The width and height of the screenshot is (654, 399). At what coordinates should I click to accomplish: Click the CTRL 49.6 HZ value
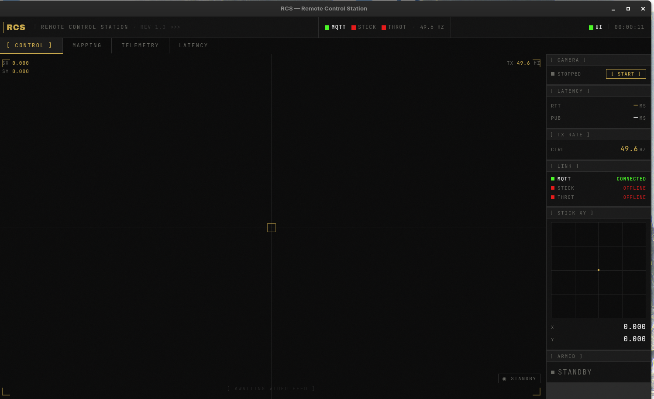pyautogui.click(x=633, y=149)
